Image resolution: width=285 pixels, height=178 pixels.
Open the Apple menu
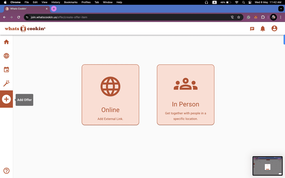tap(5, 2)
